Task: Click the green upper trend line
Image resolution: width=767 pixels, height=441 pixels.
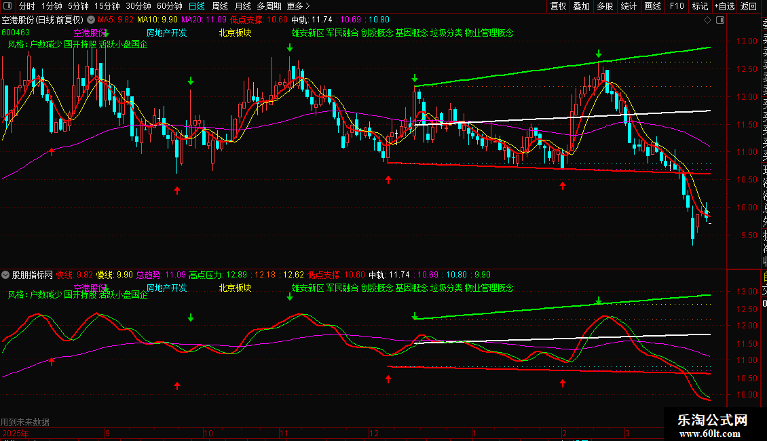Action: [x=563, y=67]
